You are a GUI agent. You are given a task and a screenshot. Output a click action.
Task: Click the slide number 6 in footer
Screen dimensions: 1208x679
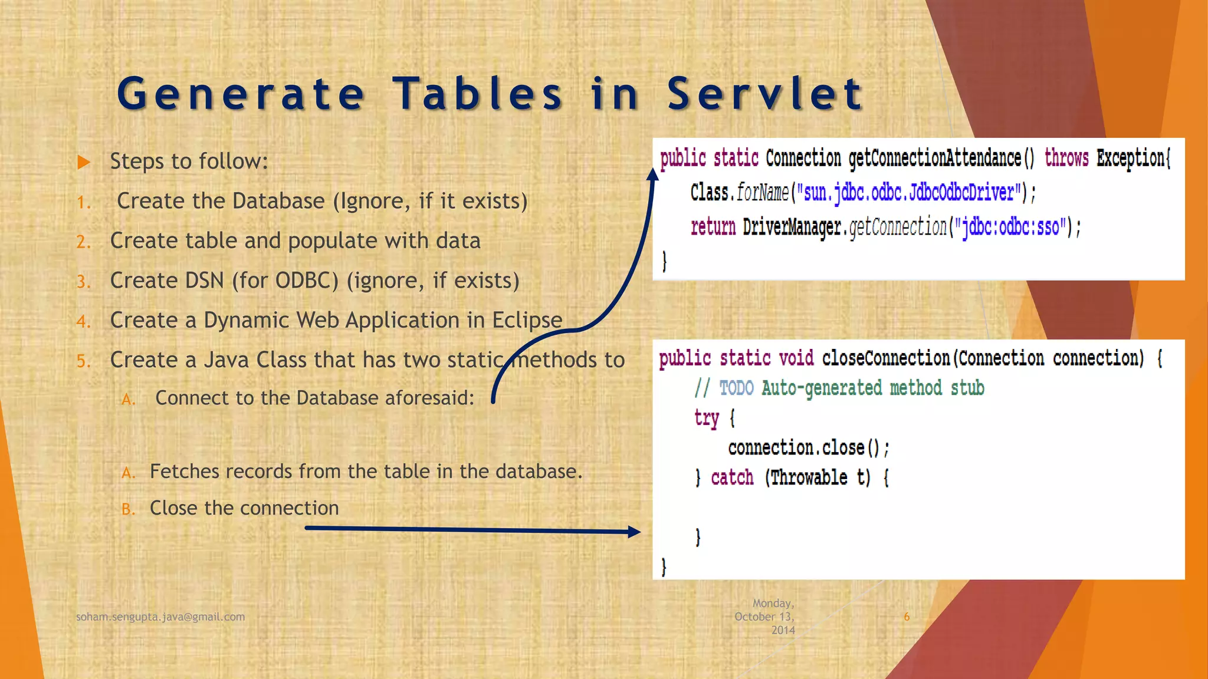(x=907, y=617)
